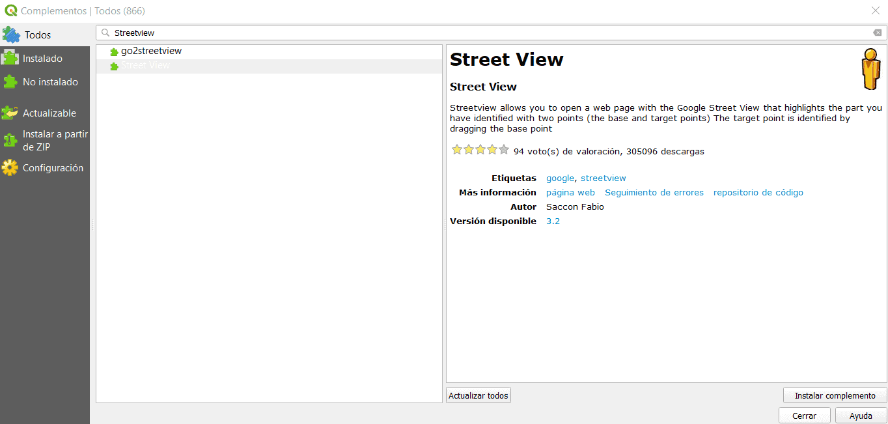Screen dimensions: 888x424
Task: Focus the plugin search field
Action: [492, 33]
